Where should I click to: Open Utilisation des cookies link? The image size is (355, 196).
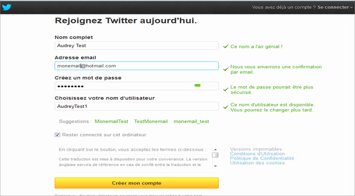click(x=257, y=163)
